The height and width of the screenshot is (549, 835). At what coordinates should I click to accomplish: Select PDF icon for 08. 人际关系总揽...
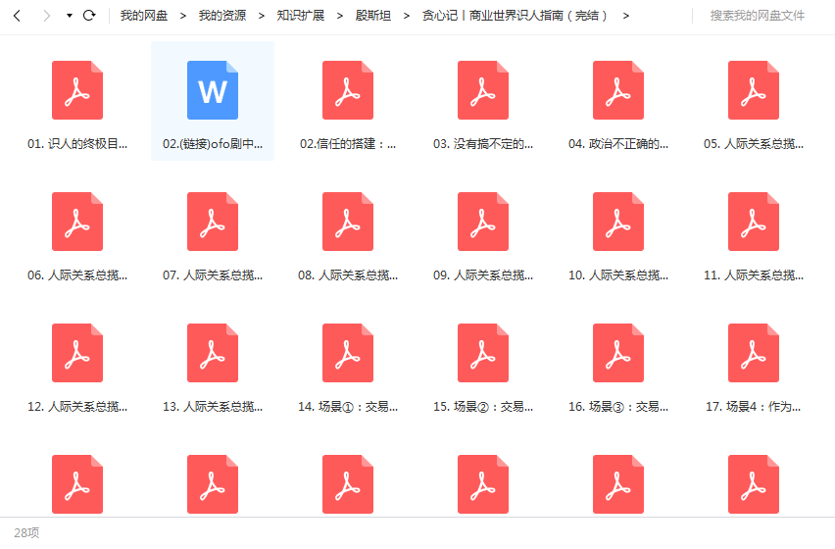pyautogui.click(x=348, y=222)
